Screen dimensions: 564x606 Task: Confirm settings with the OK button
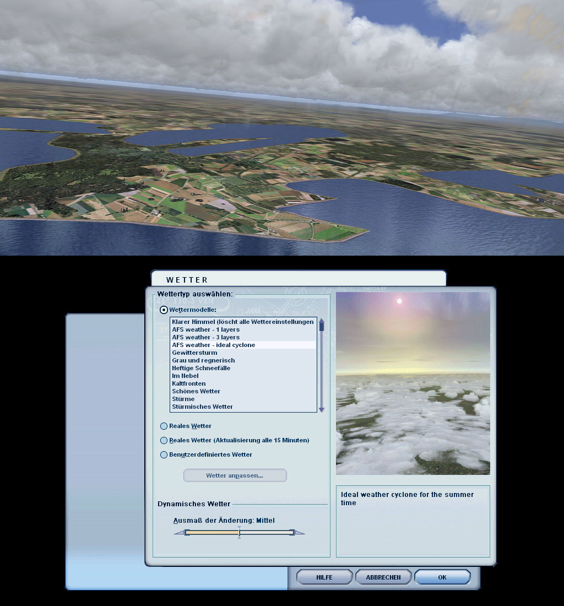point(442,576)
